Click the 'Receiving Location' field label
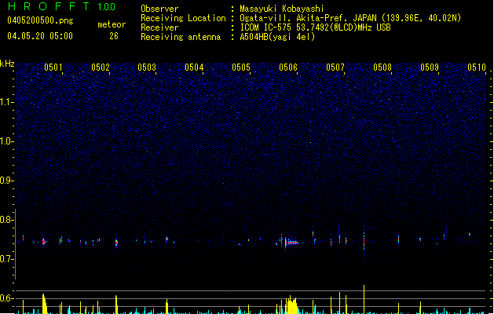Image resolution: width=494 pixels, height=314 pixels. pyautogui.click(x=183, y=18)
